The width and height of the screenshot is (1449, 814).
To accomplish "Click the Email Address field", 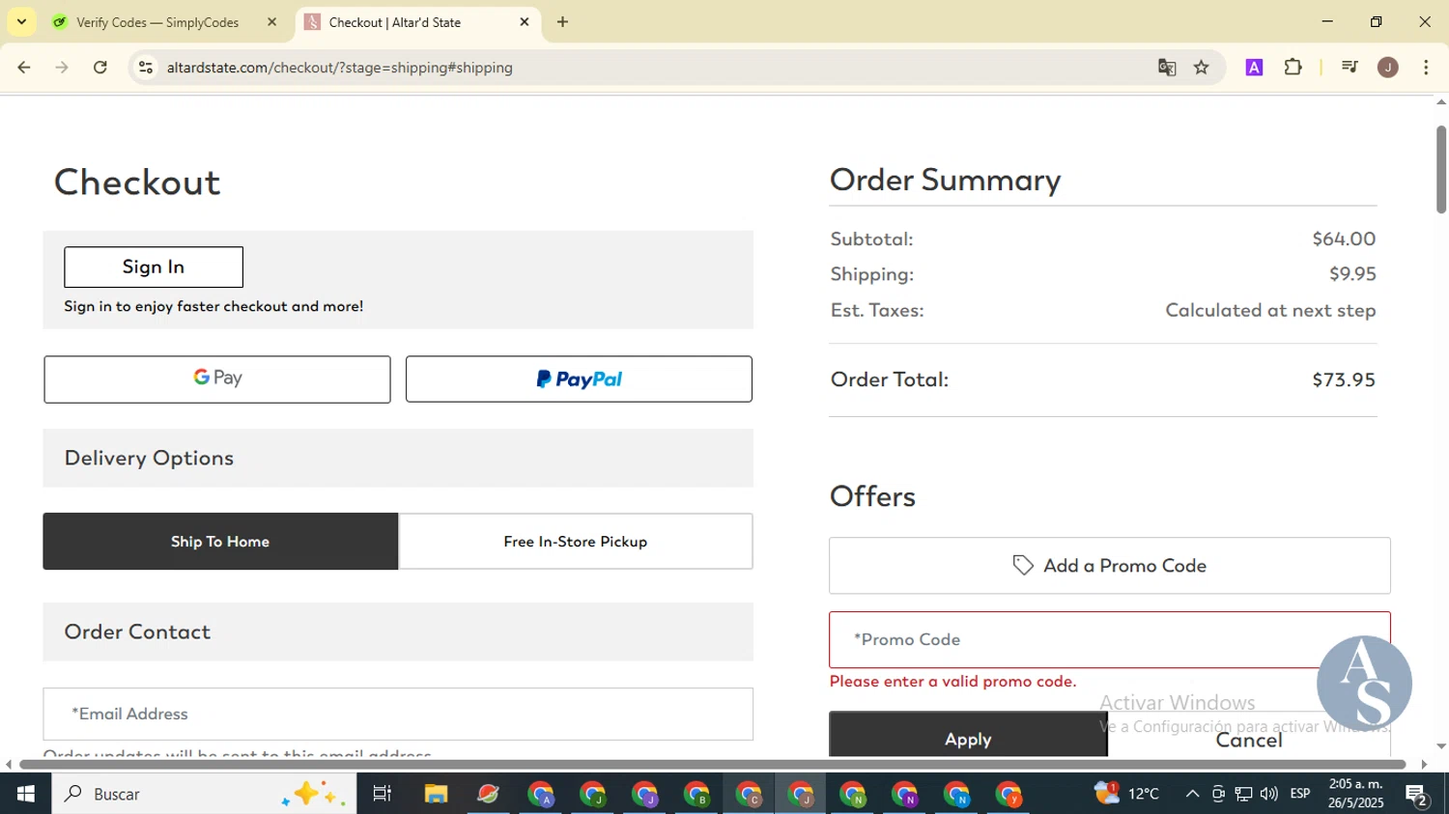I will click(x=398, y=715).
